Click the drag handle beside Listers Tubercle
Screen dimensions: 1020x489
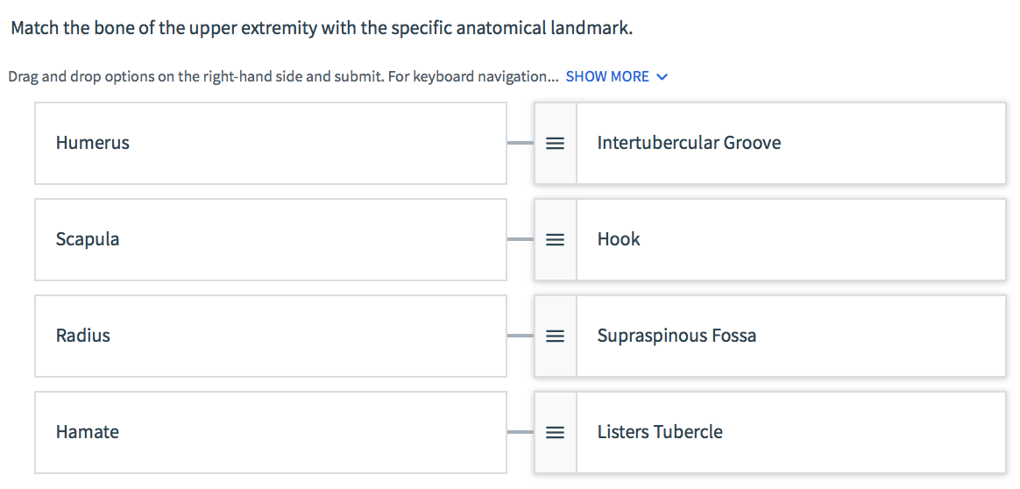coord(555,432)
